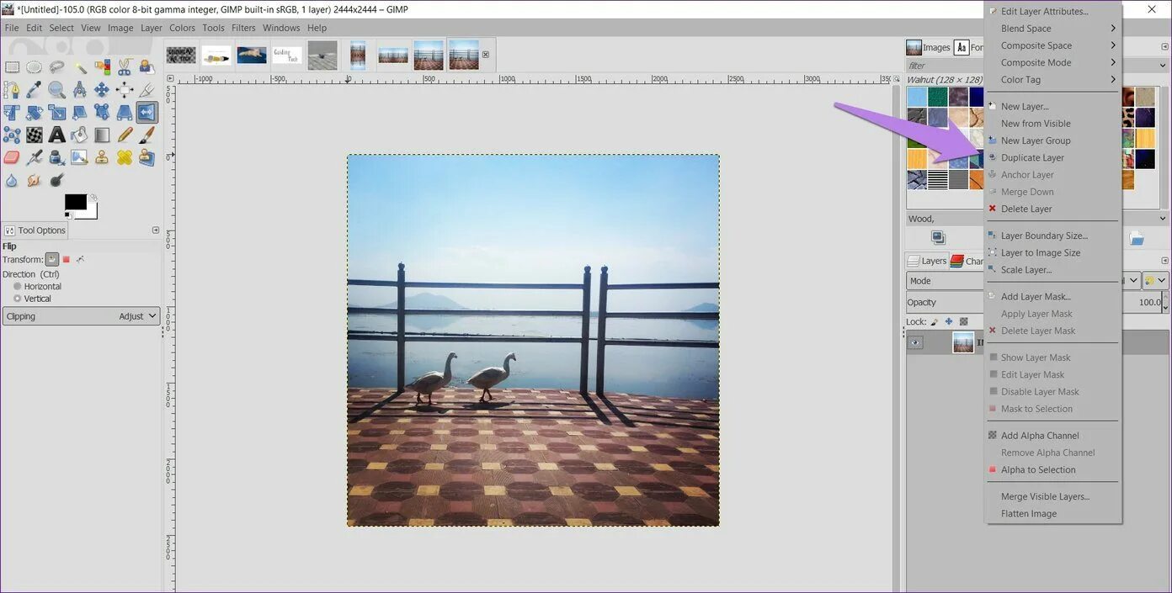Select the Smudge tool
Screen dimensions: 1172x593
click(35, 179)
